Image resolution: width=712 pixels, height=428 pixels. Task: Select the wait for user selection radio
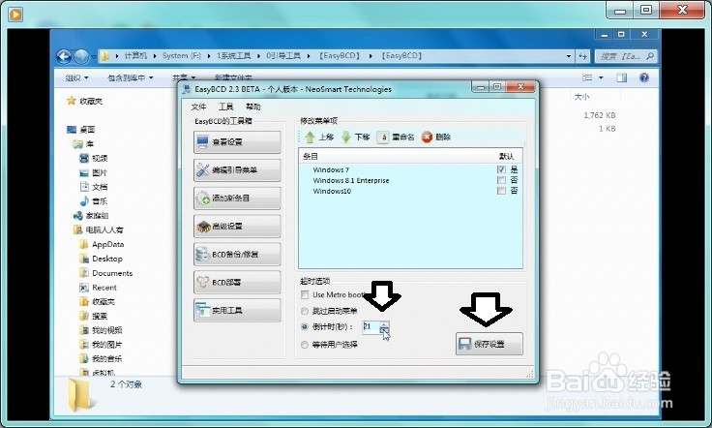305,345
